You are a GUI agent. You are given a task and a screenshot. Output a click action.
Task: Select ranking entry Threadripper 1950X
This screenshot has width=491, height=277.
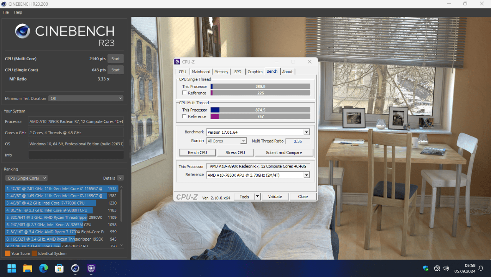61,239
